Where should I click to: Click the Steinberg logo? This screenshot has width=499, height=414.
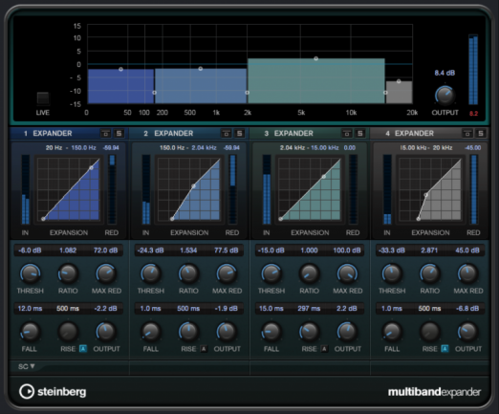[53, 391]
